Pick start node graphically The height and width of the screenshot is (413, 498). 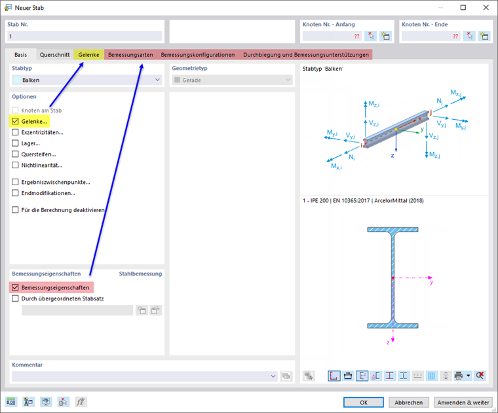pos(371,36)
